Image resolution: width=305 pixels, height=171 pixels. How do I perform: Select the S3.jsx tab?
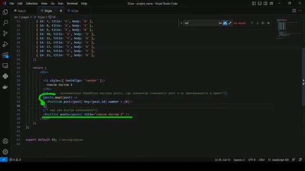coord(48,11)
